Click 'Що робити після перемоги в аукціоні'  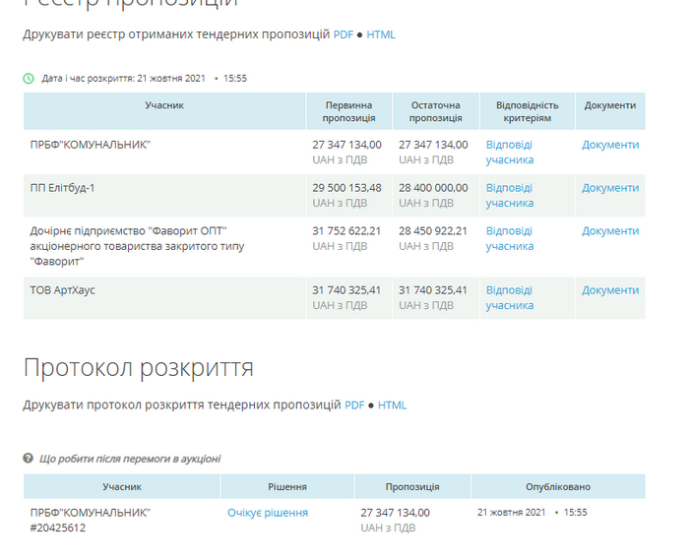pos(130,459)
